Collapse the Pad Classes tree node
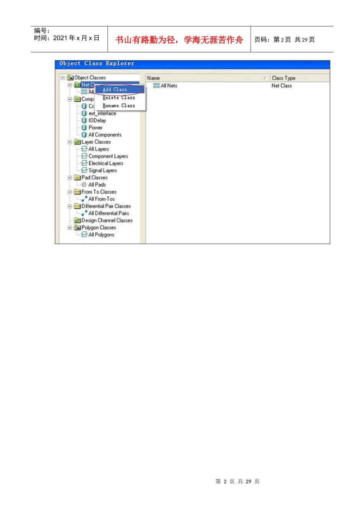The height and width of the screenshot is (515, 364). coord(70,177)
